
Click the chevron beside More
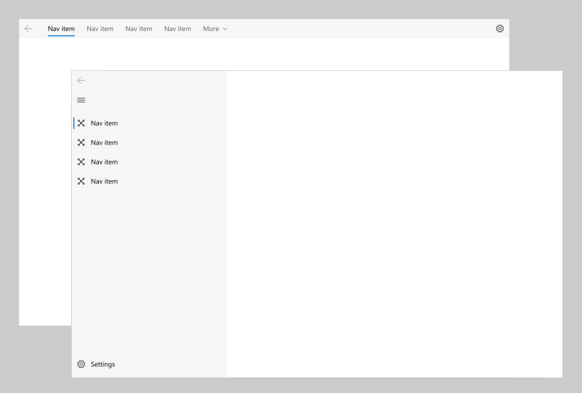[224, 28]
